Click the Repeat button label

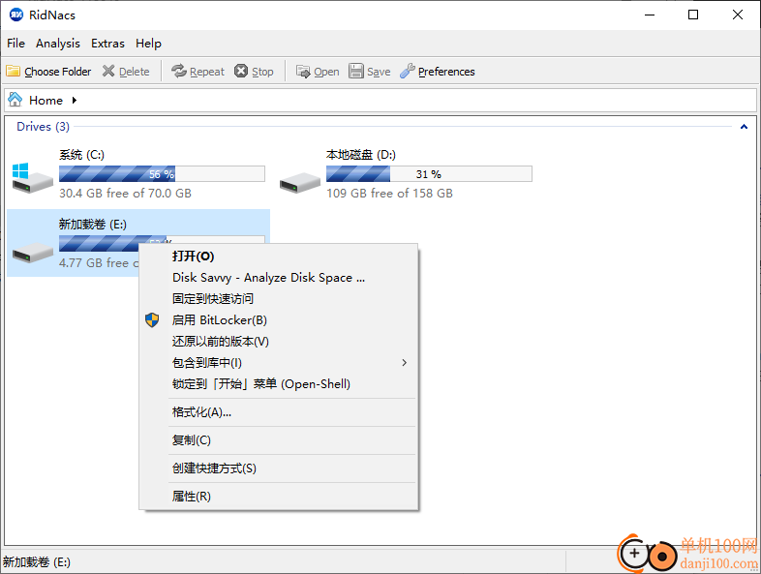(x=207, y=72)
